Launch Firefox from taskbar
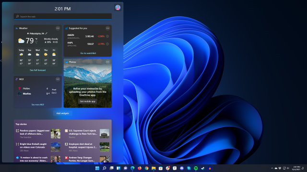This screenshot has width=307, height=172. click(140, 168)
